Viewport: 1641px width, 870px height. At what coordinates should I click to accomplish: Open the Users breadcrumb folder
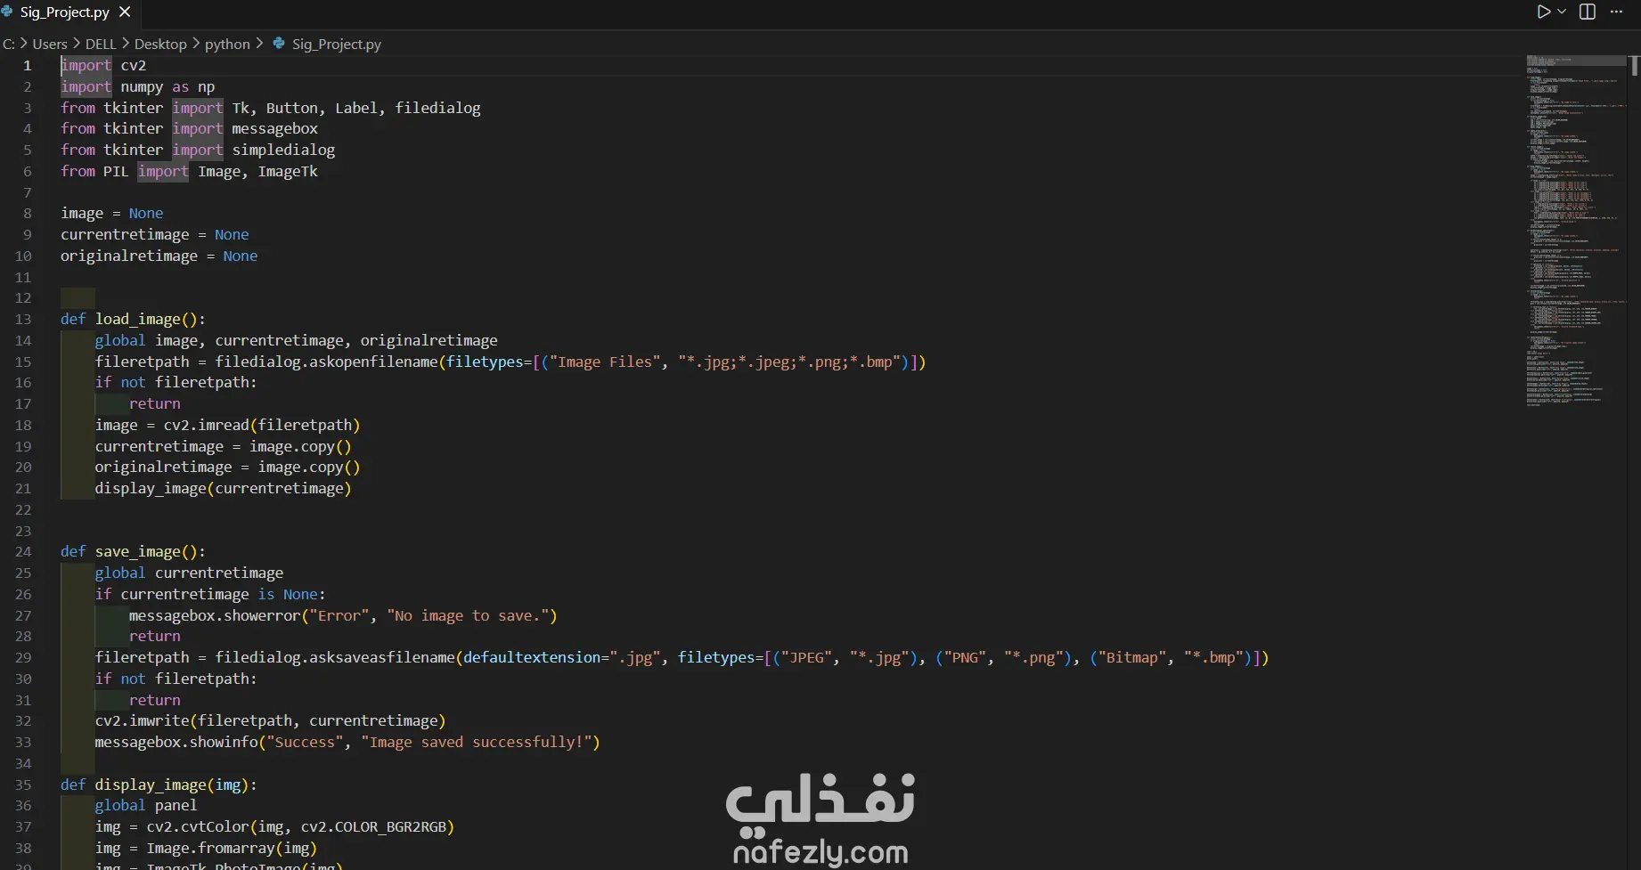click(x=50, y=44)
